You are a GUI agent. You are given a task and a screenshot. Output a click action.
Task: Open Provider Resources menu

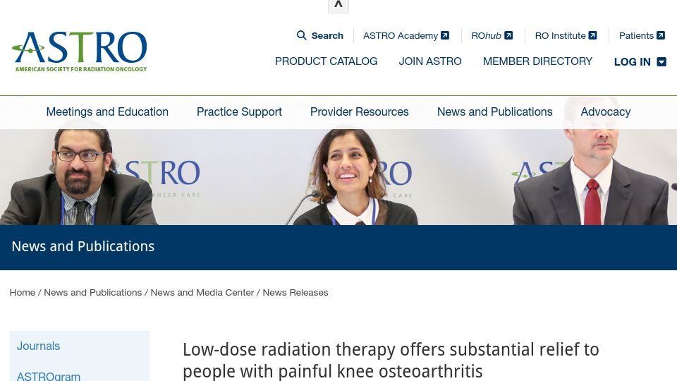click(359, 112)
